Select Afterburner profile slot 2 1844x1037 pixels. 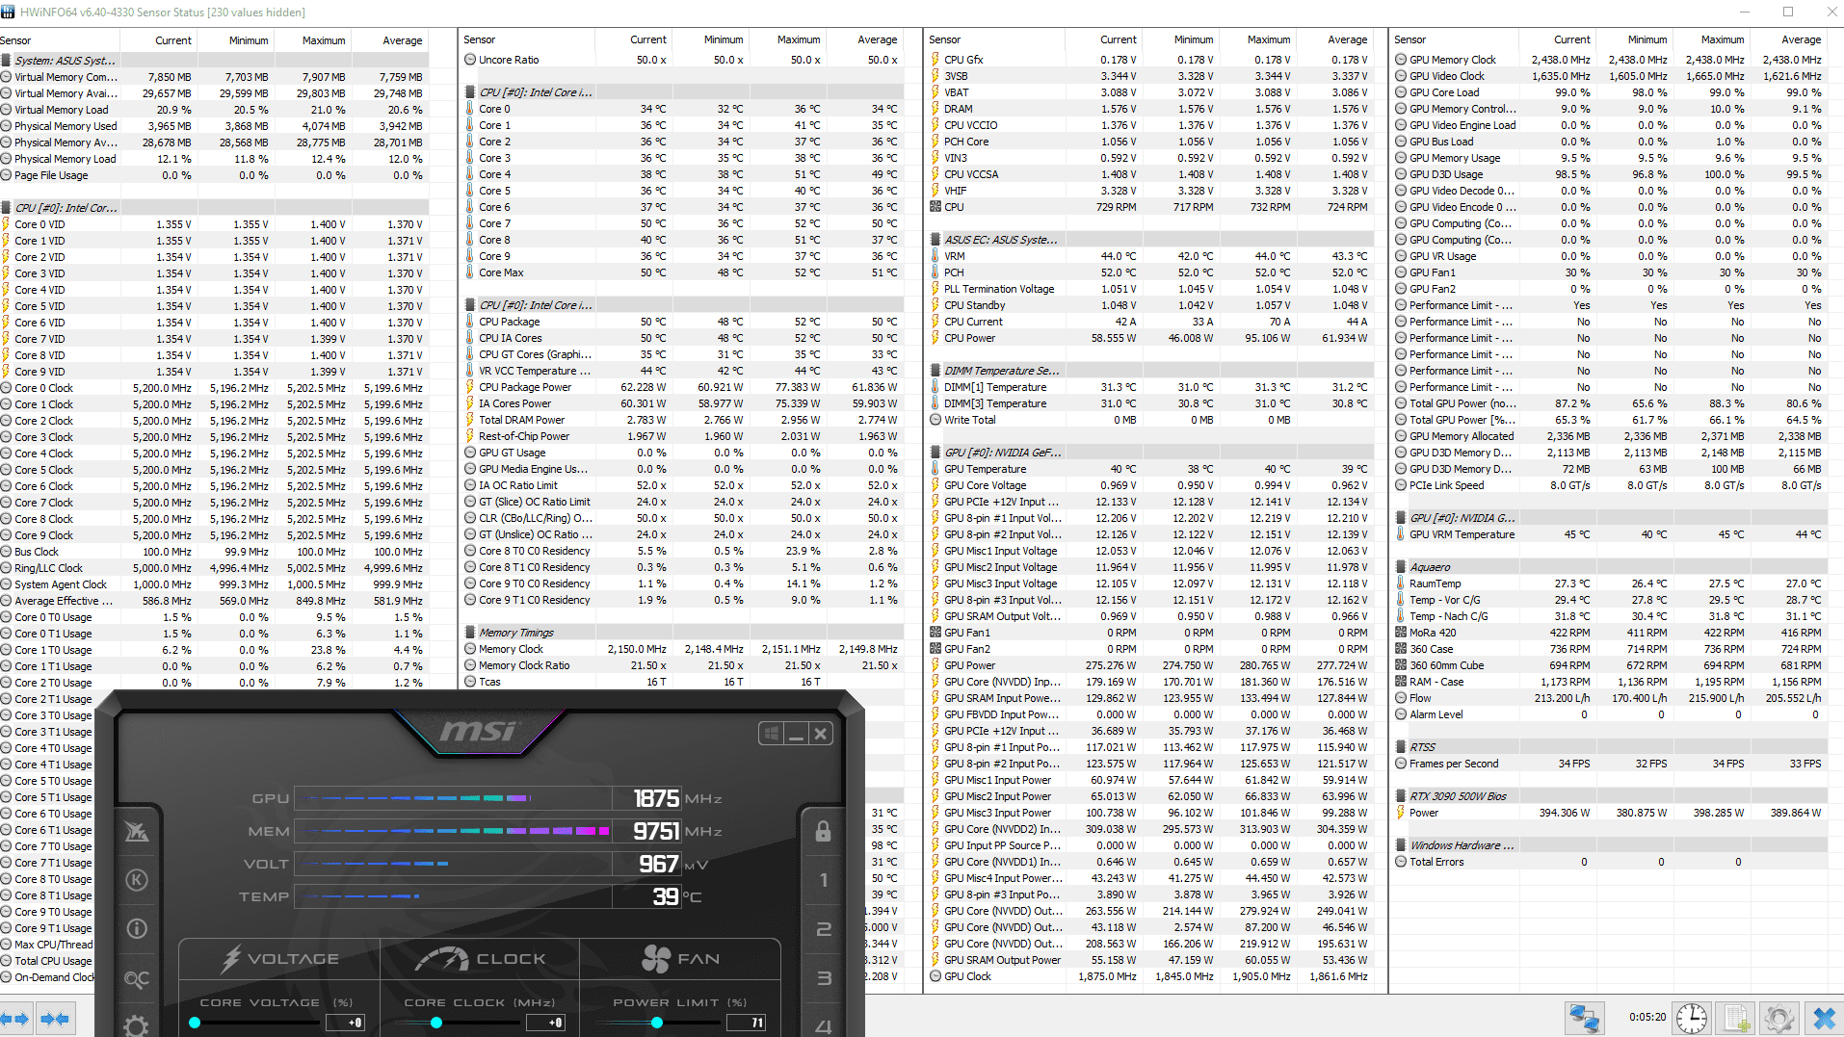[823, 928]
